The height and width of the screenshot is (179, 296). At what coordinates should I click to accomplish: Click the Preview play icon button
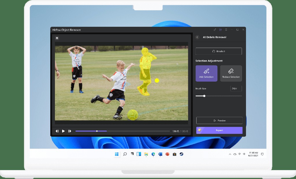[215, 120]
